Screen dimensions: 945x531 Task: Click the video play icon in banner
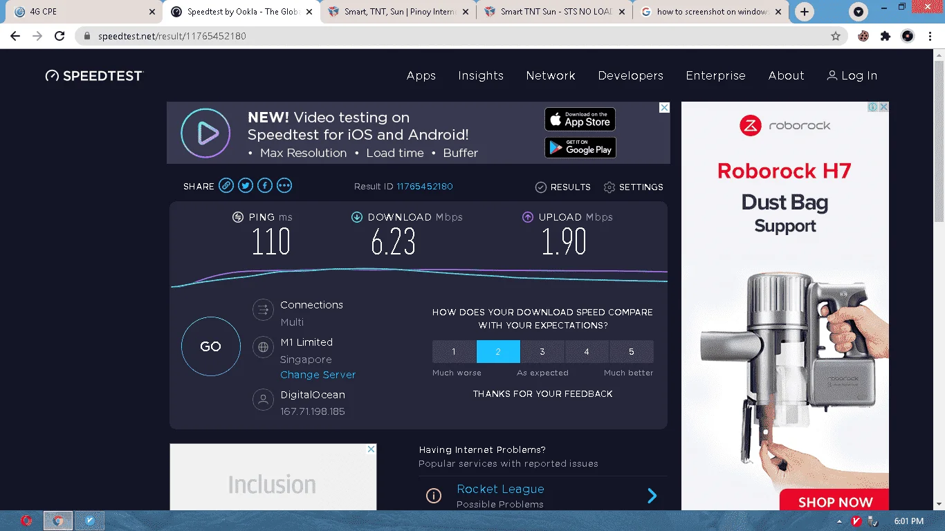[205, 133]
